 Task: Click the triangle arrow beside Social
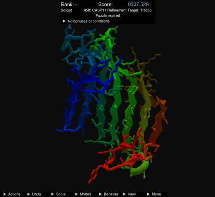point(53,194)
